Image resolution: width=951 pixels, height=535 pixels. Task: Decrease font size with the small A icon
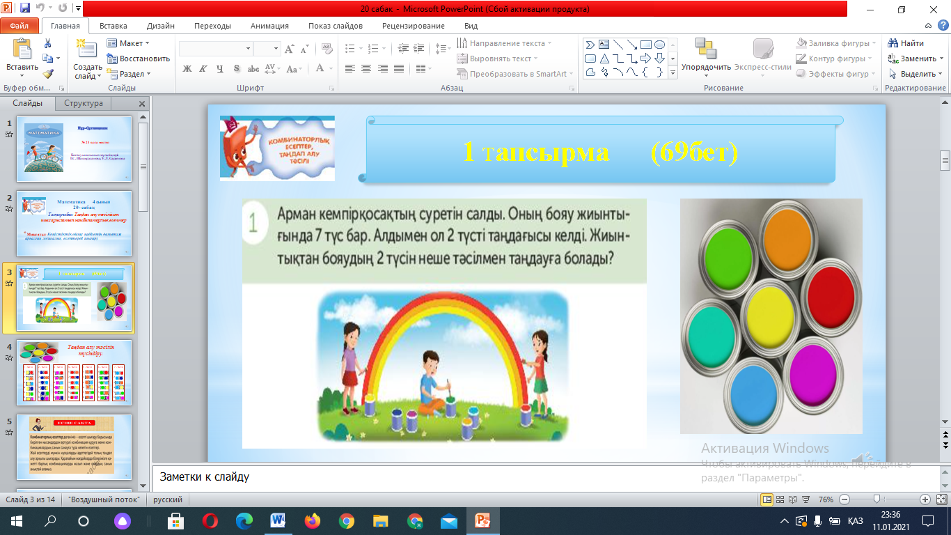[x=304, y=49]
